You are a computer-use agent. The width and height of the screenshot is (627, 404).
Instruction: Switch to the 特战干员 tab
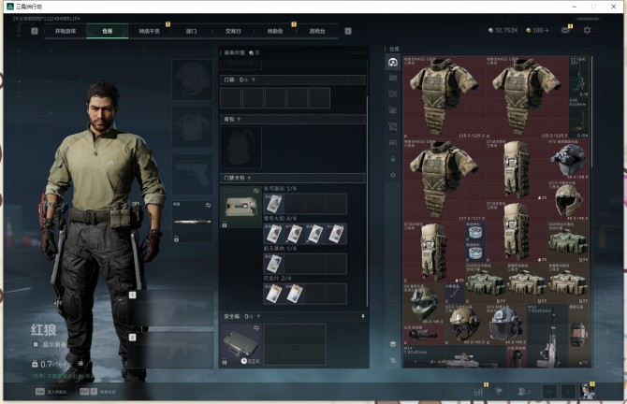pos(149,31)
